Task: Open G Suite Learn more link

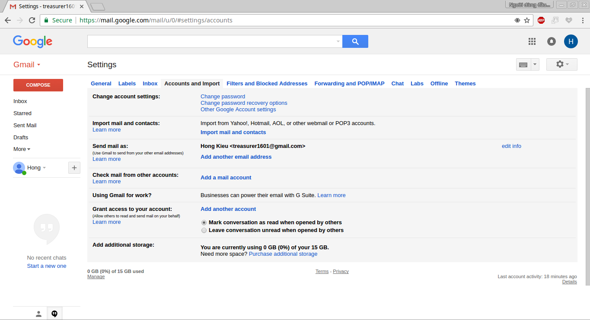Action: (332, 195)
